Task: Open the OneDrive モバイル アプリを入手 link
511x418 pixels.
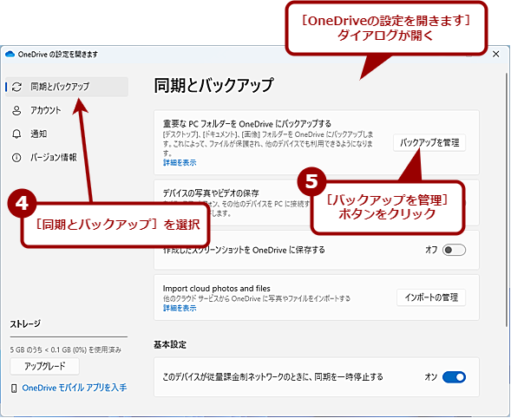Action: click(75, 388)
